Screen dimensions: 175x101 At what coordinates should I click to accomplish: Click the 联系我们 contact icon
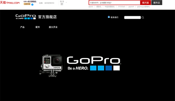click(x=109, y=17)
